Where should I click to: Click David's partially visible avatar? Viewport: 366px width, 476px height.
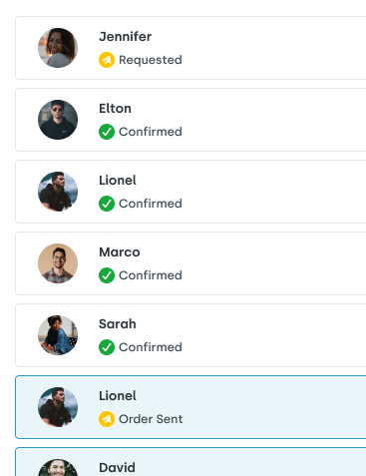[x=58, y=467]
